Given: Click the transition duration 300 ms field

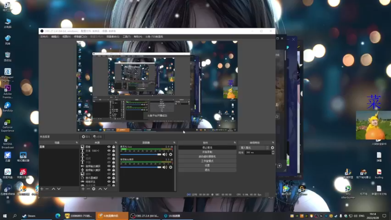Looking at the screenshot, I should [x=258, y=153].
